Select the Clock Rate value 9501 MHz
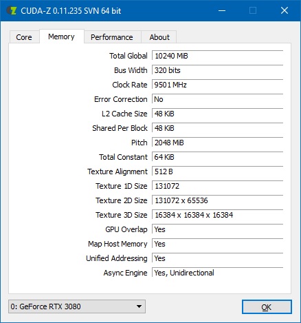The width and height of the screenshot is (301, 323). [x=218, y=85]
